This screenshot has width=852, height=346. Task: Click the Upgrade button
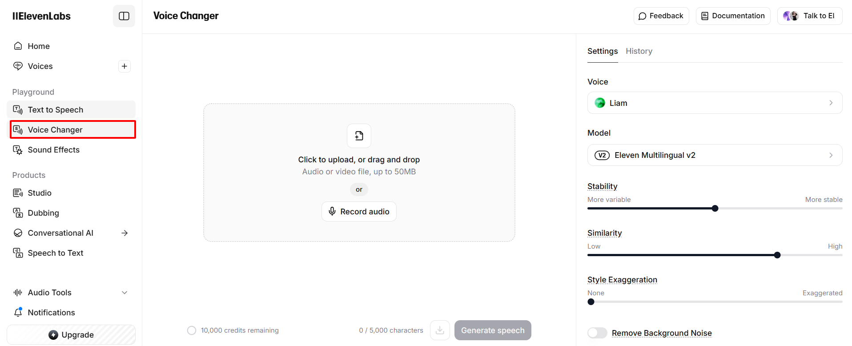pos(71,335)
